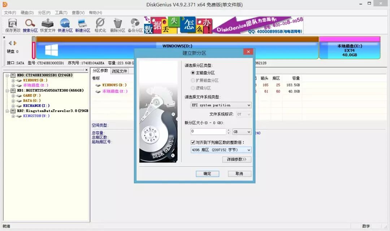390x231 pixels.
Task: Click the Backup Partition (备份分区) icon
Action: point(135,25)
